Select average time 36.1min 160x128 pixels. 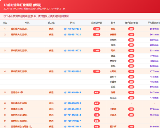(154, 34)
